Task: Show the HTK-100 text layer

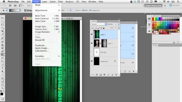Action: tap(92, 52)
